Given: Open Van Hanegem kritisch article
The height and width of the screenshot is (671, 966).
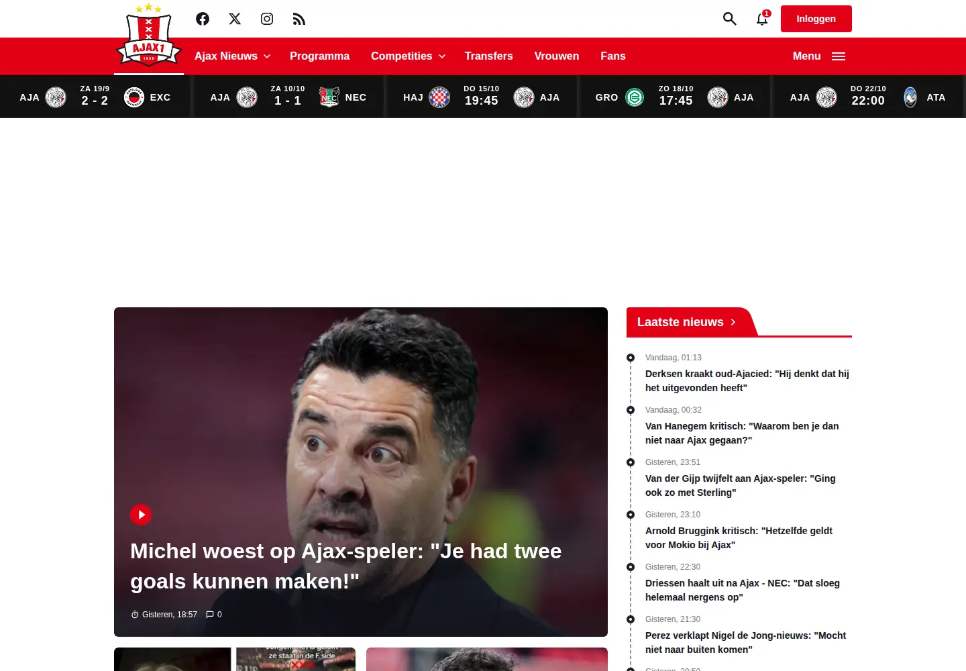Looking at the screenshot, I should [742, 433].
